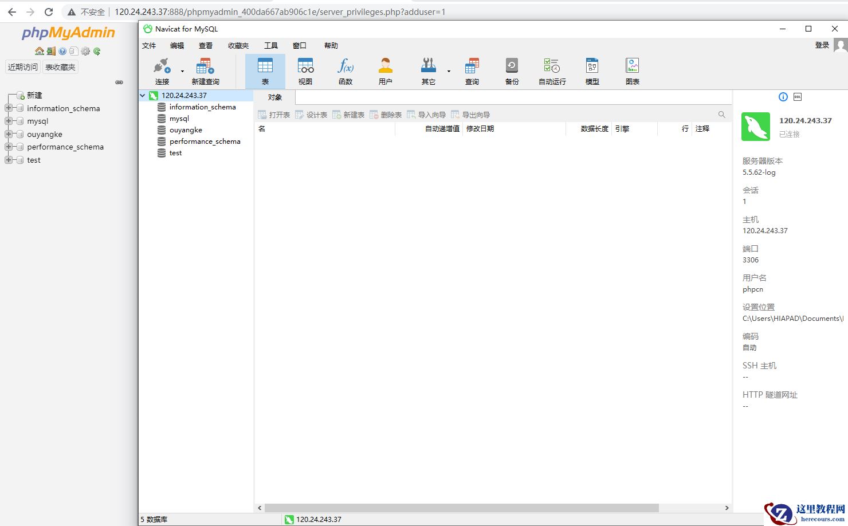Select the test database in Navicat

click(175, 153)
